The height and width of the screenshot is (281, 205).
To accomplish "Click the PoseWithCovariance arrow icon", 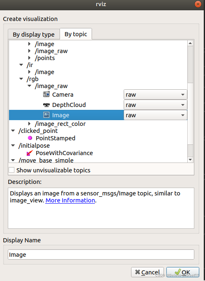I will click(x=30, y=153).
